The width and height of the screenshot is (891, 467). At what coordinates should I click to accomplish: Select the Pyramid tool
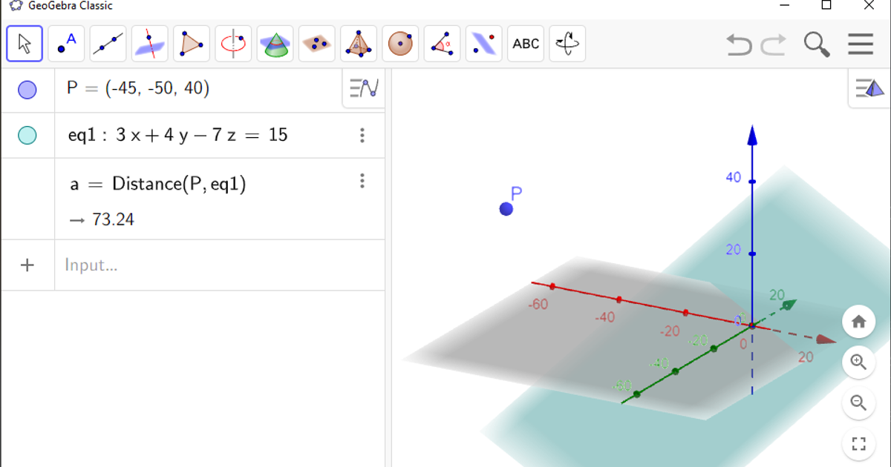coord(358,44)
